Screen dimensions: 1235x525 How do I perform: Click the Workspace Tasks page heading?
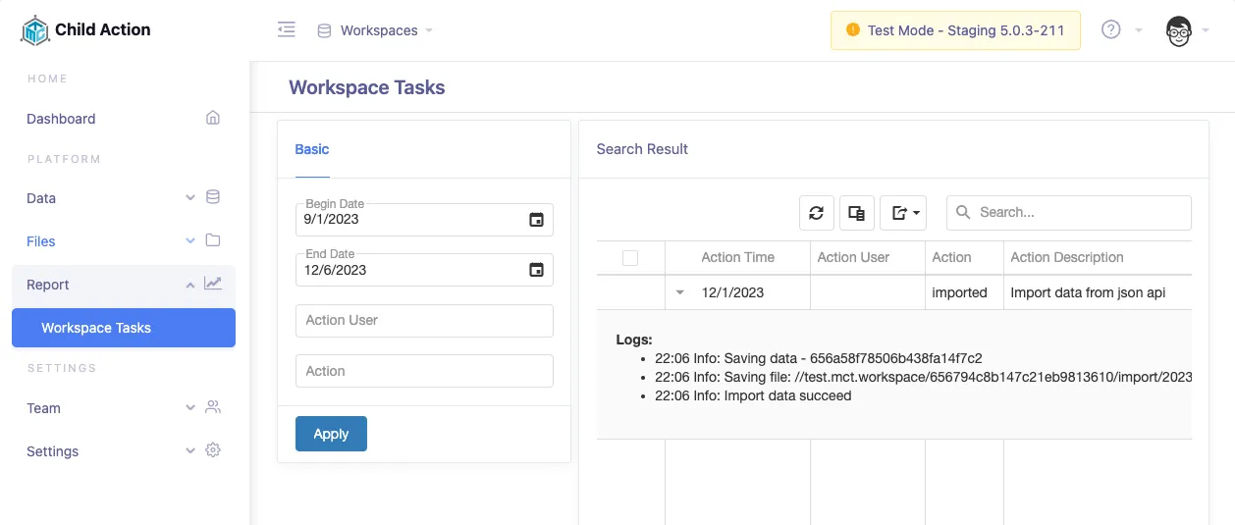[x=366, y=87]
